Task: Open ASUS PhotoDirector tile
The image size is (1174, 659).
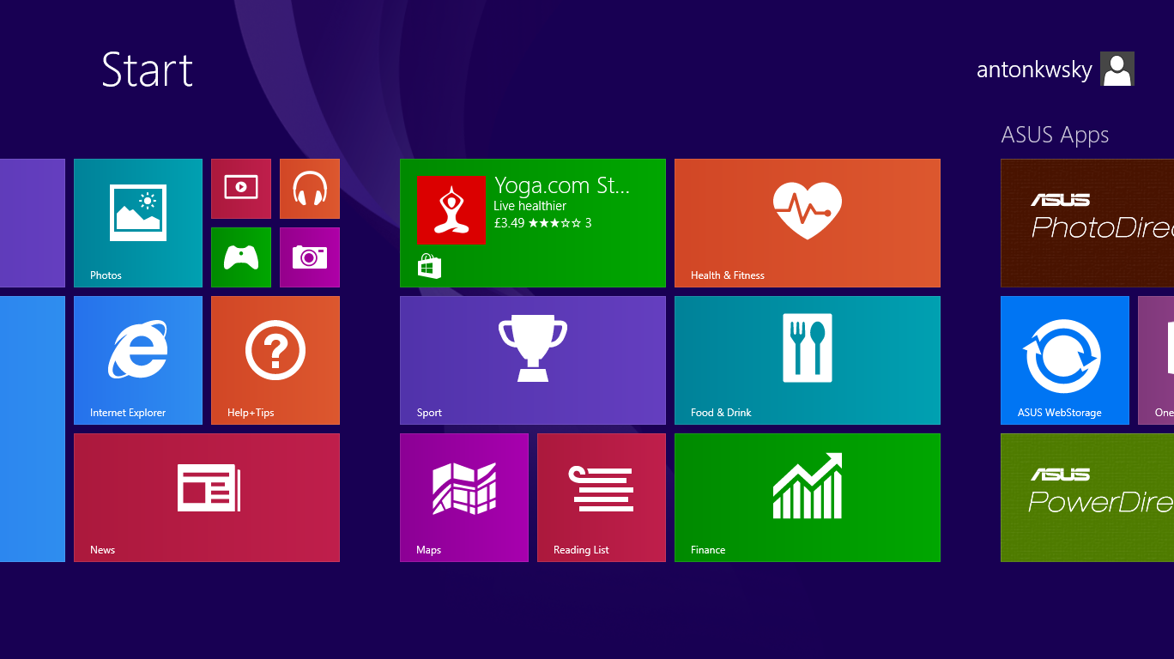Action: (x=1087, y=223)
